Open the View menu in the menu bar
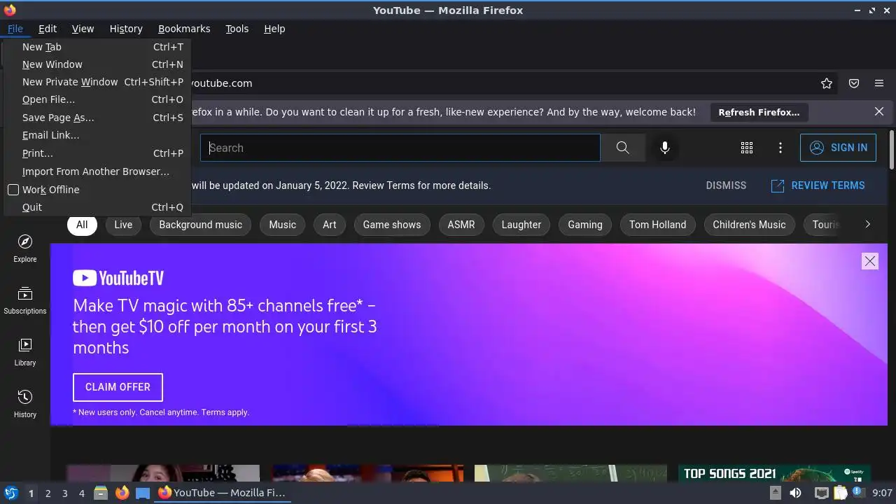This screenshot has height=504, width=896. [83, 29]
